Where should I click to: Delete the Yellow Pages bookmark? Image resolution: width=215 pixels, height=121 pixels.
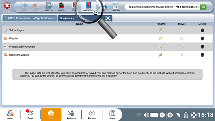202,30
